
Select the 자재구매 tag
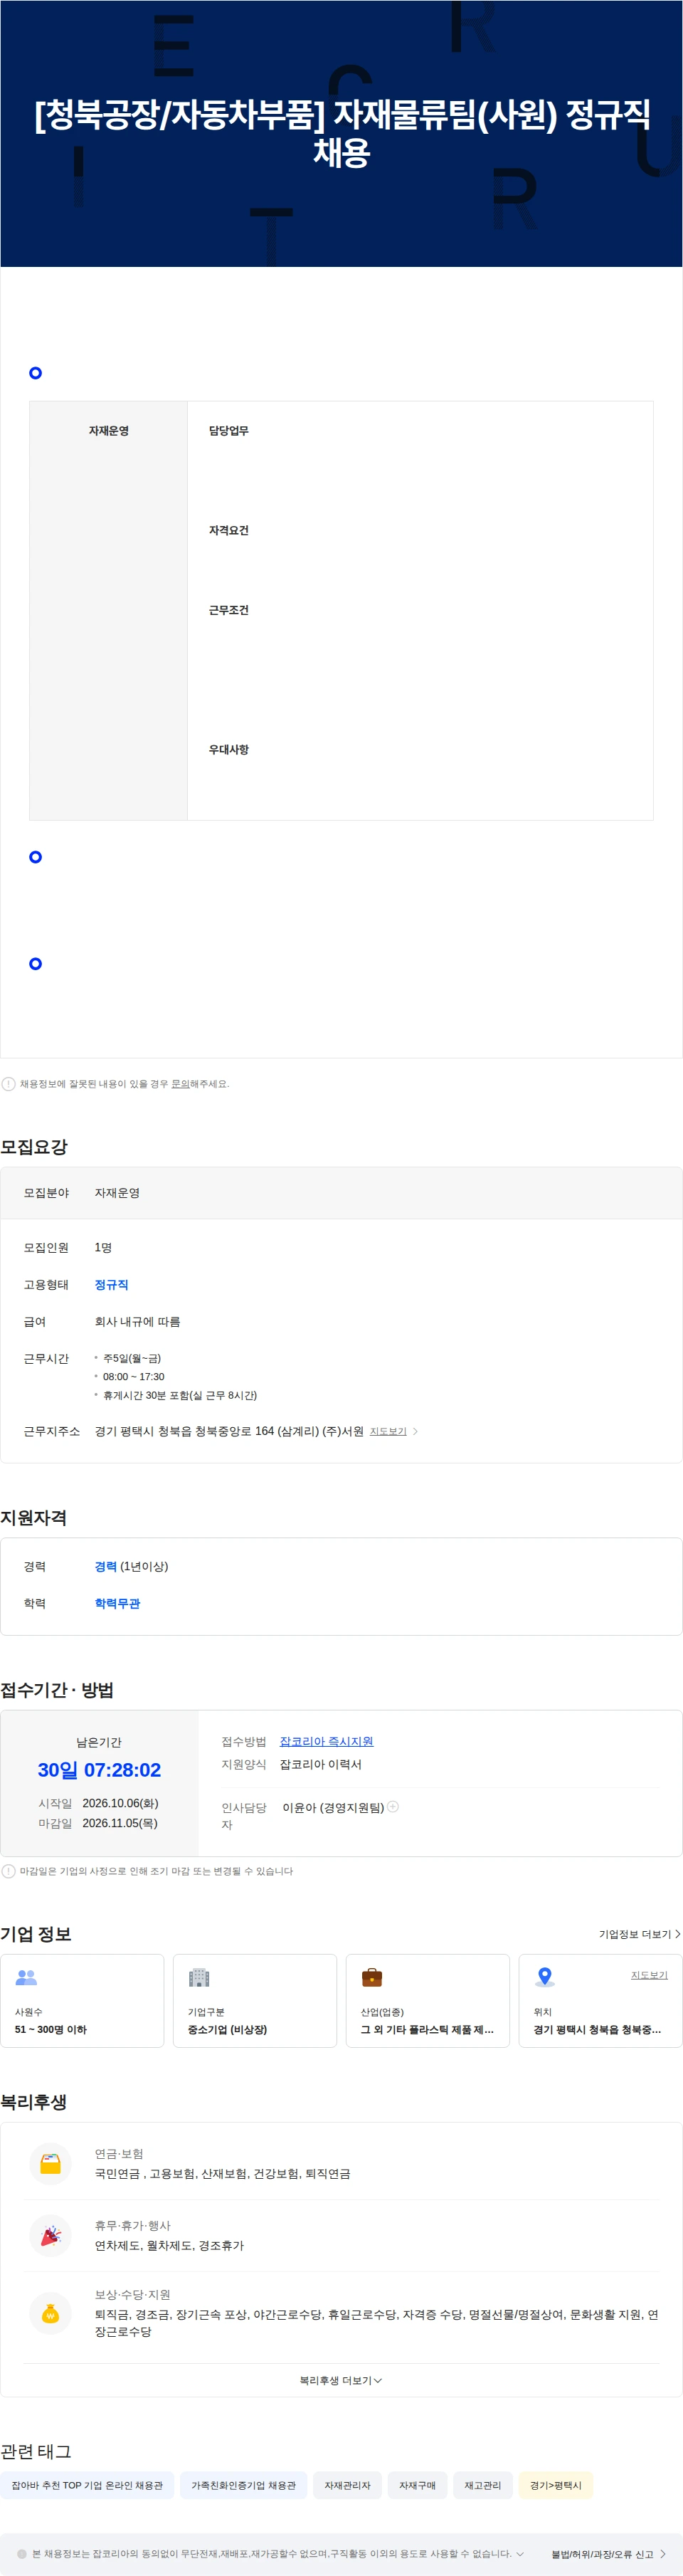(x=417, y=2485)
